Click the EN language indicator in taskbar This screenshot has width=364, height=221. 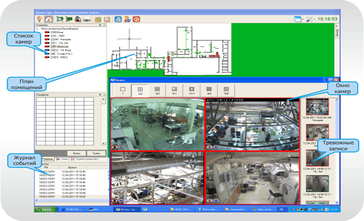point(281,209)
